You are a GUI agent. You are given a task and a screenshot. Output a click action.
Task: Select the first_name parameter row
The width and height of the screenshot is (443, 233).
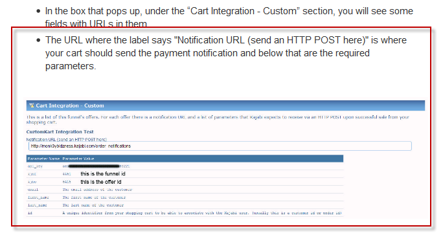pyautogui.click(x=185, y=197)
